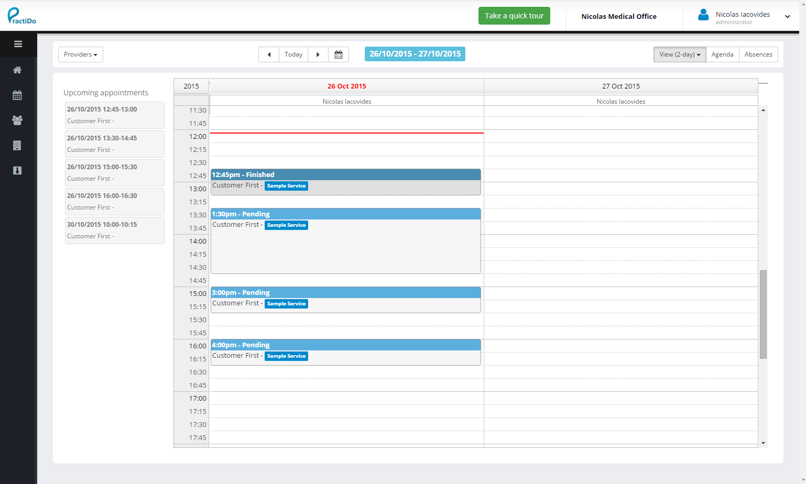Open upcoming appointment 26/10/2015 12:45-13:00
Screen dimensions: 806x484
point(115,115)
